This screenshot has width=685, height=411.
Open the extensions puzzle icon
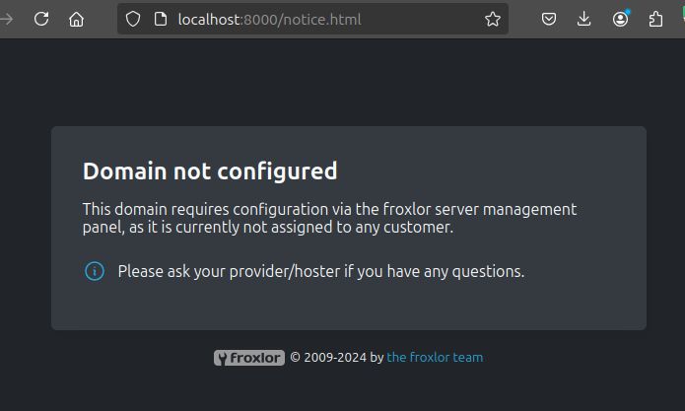click(655, 19)
